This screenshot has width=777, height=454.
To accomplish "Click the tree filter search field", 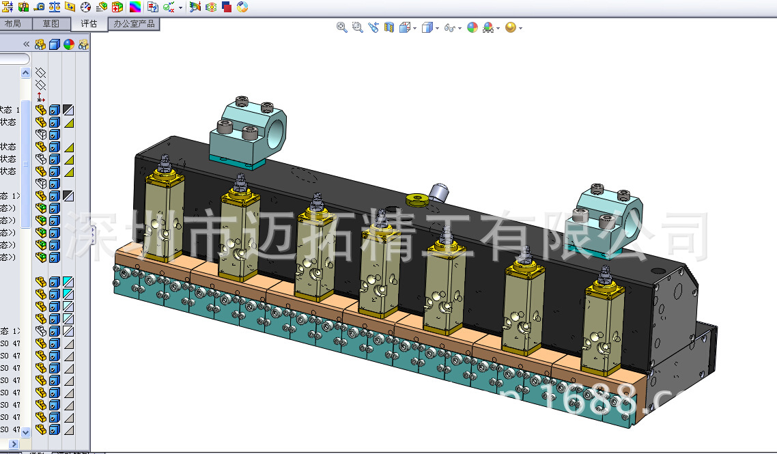I will click(14, 59).
